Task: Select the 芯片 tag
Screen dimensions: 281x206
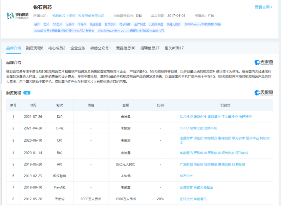Action: coord(46,24)
